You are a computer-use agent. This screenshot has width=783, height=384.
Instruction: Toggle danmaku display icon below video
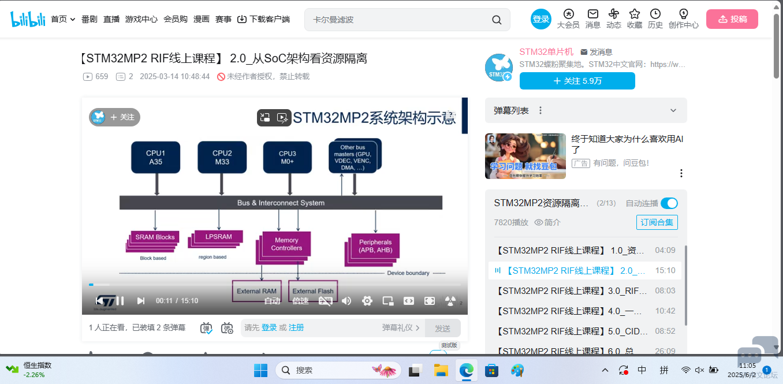click(207, 328)
